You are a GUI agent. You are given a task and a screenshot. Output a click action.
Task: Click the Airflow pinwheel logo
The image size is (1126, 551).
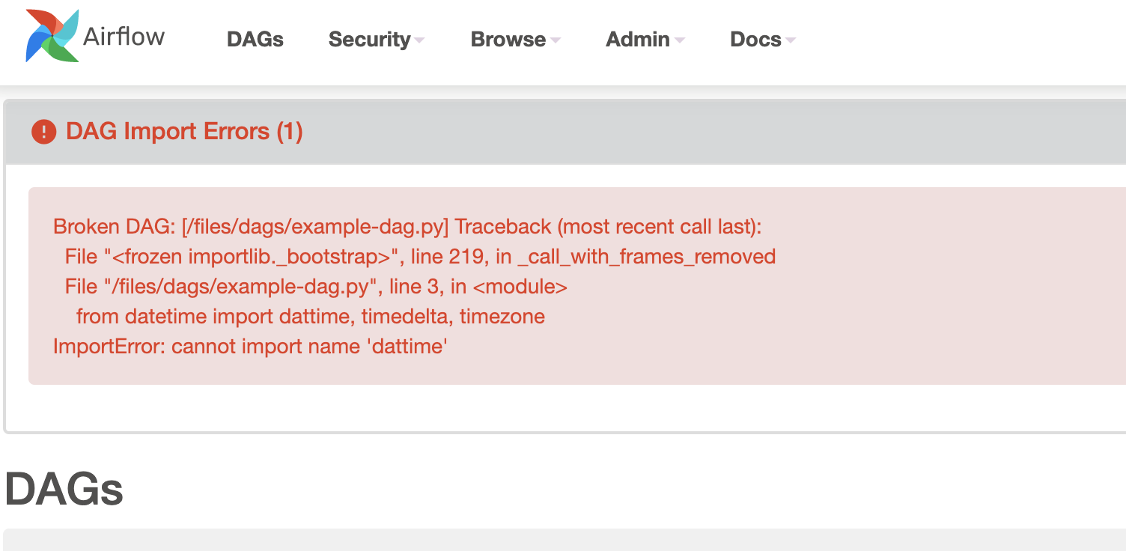point(51,36)
